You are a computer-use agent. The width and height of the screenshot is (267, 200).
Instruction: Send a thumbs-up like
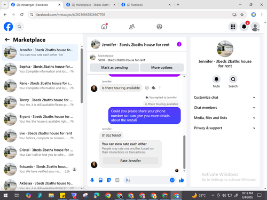pos(182,180)
